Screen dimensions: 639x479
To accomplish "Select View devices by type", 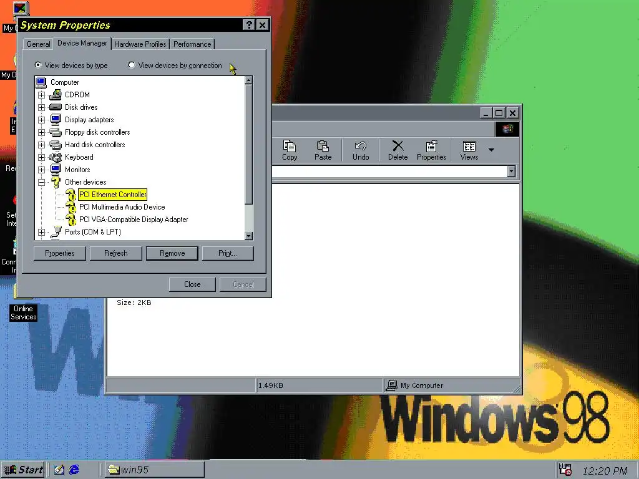I will tap(71, 65).
